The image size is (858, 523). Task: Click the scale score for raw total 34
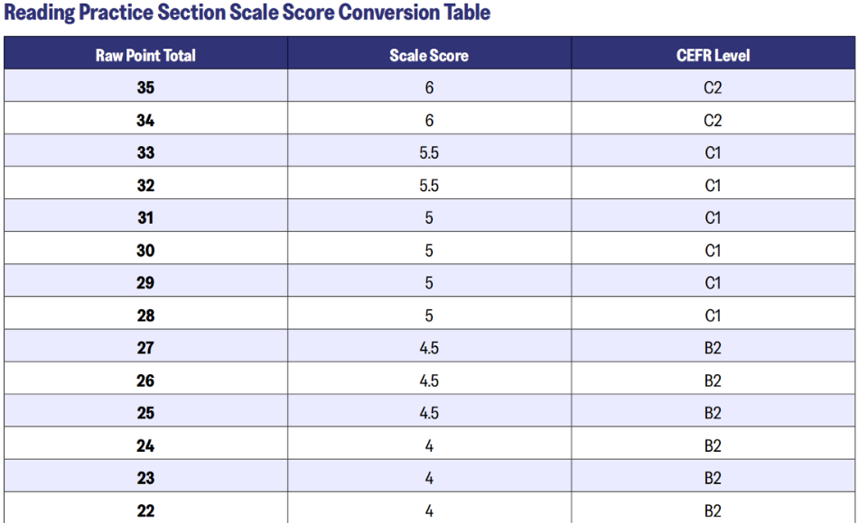tap(429, 120)
